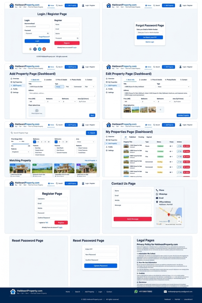The height and width of the screenshot is (303, 202).
Task: Open the Flat dropdown in Add Property
Action: 90,87
